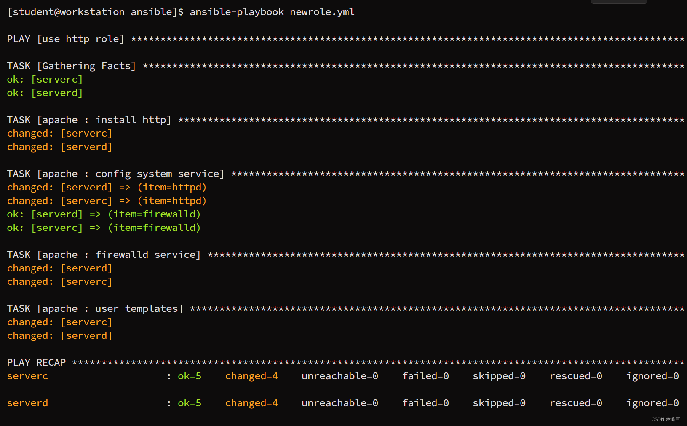Click "failed=0" in the serverc recap row
This screenshot has width=687, height=426.
click(425, 376)
